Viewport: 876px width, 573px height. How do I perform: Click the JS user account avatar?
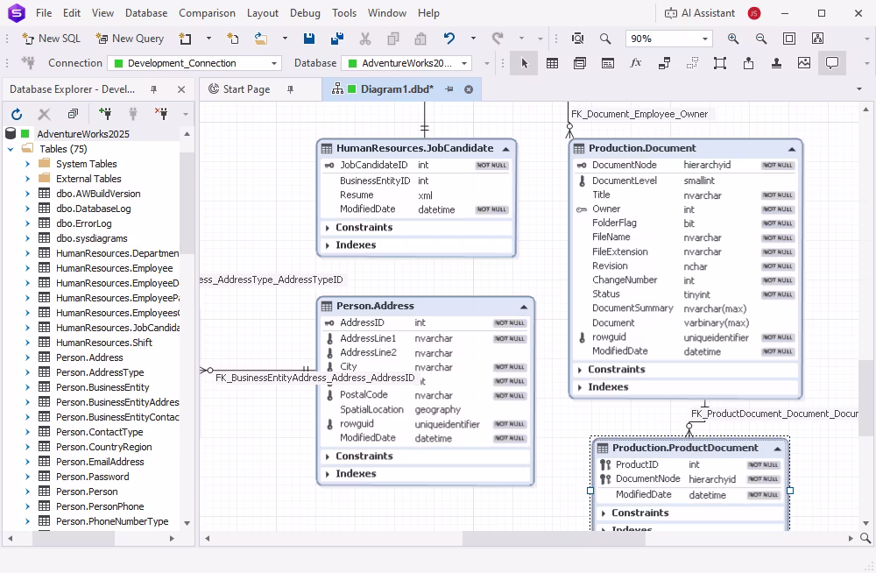[x=754, y=13]
